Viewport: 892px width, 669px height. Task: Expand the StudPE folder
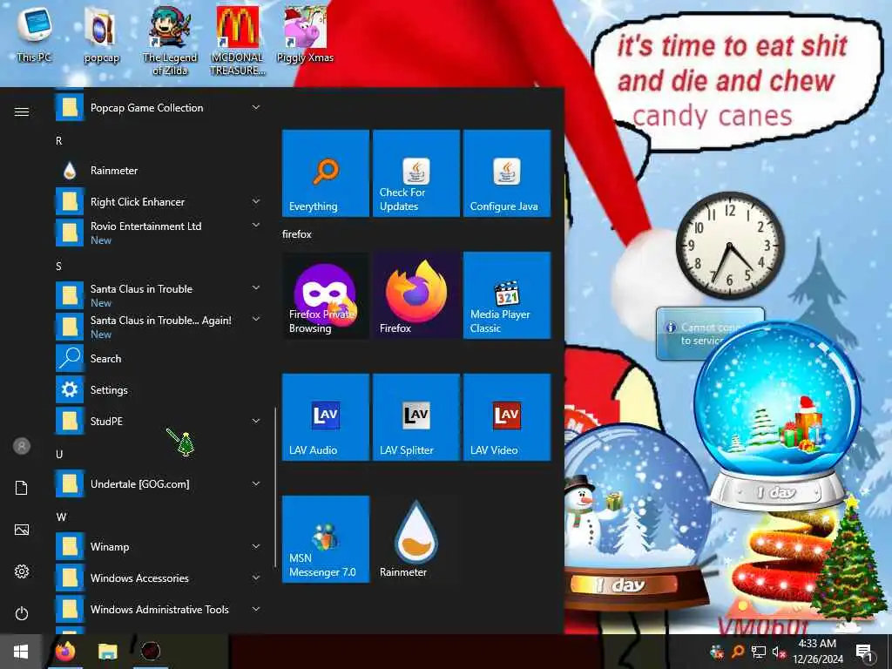click(x=159, y=421)
